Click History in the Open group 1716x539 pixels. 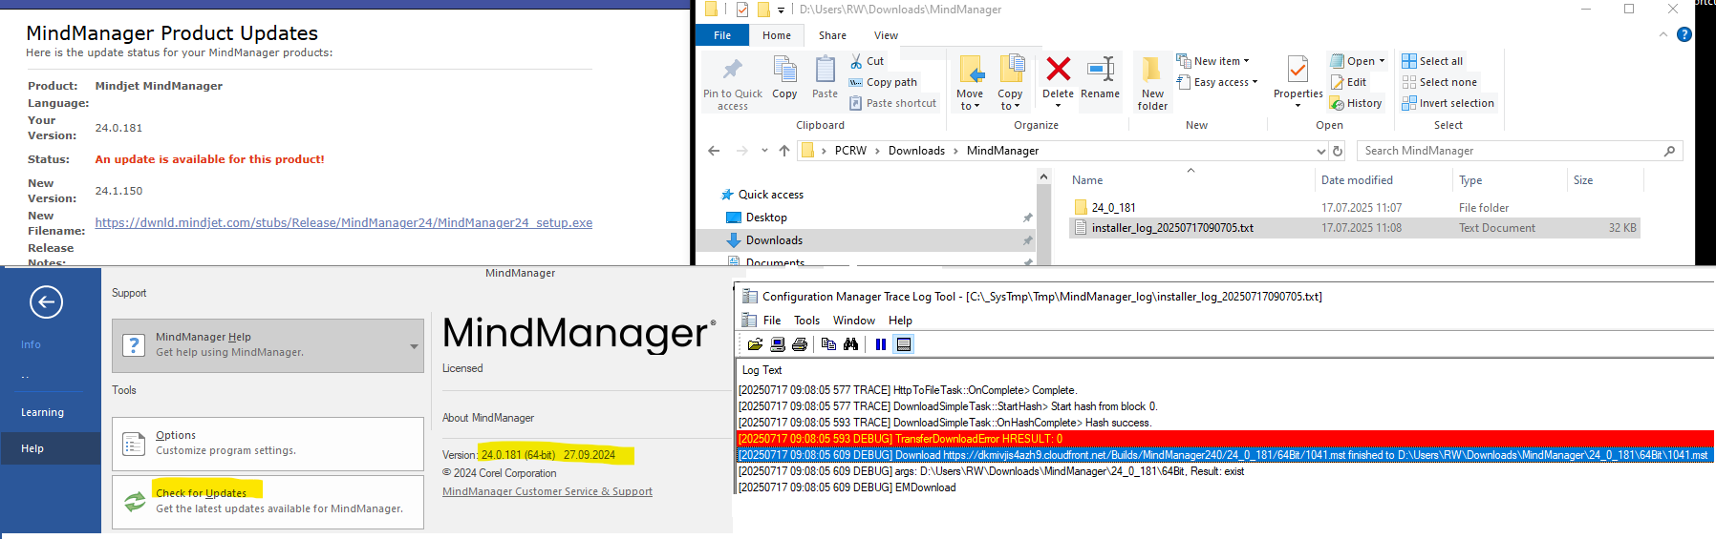[1356, 103]
